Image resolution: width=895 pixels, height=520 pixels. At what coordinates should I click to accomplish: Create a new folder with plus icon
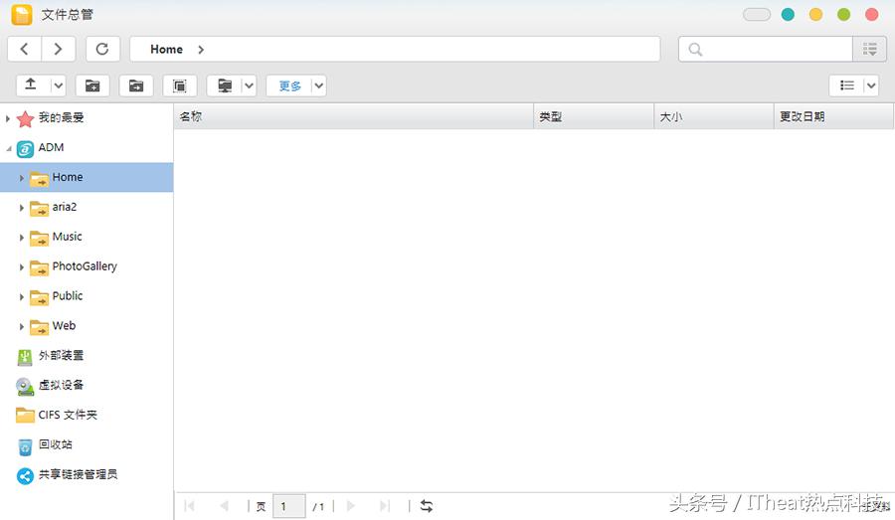click(x=92, y=86)
